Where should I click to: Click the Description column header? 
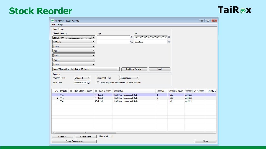pos(134,91)
